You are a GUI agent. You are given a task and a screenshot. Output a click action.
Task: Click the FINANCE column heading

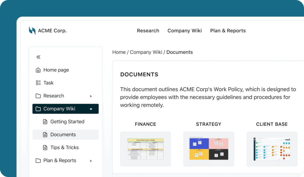tap(145, 124)
